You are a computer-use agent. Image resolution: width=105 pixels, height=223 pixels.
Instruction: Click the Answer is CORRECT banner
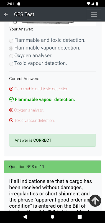(x=53, y=140)
